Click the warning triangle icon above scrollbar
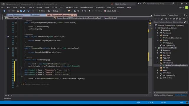Viewport: 189px width, 106px height. [150, 23]
